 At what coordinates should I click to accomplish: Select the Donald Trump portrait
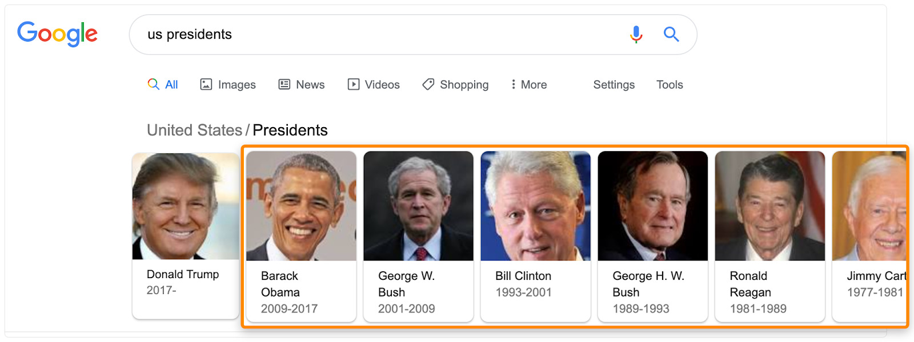185,205
